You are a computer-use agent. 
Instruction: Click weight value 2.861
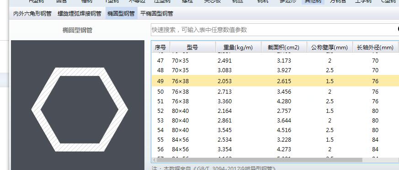pyautogui.click(x=225, y=120)
